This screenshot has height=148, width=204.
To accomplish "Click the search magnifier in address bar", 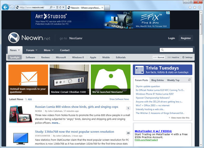I will coord(51,7).
